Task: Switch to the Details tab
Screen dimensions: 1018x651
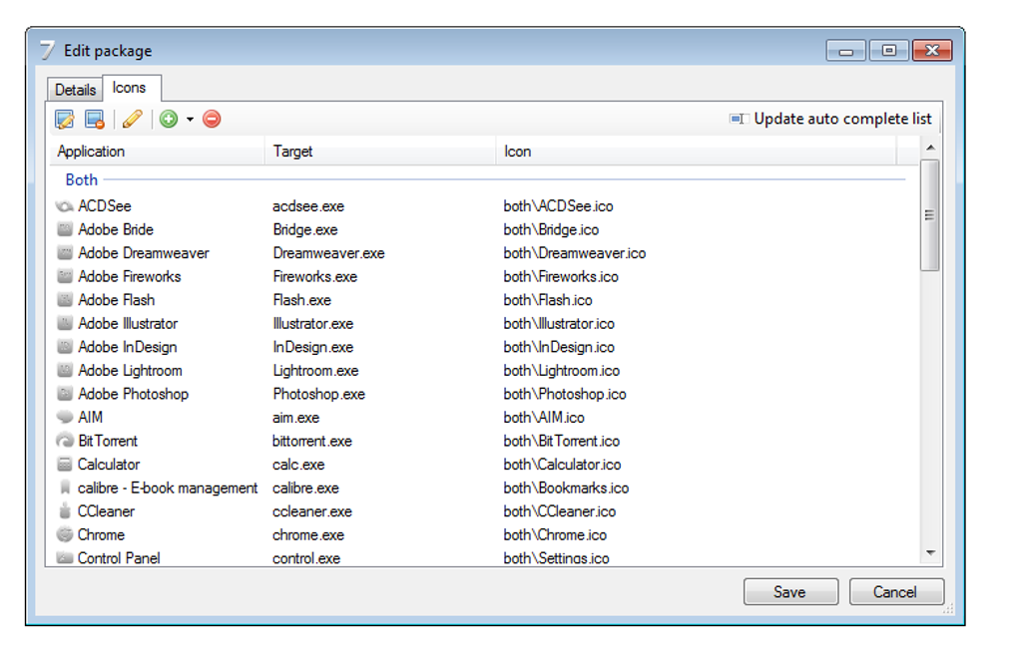Action: tap(75, 90)
